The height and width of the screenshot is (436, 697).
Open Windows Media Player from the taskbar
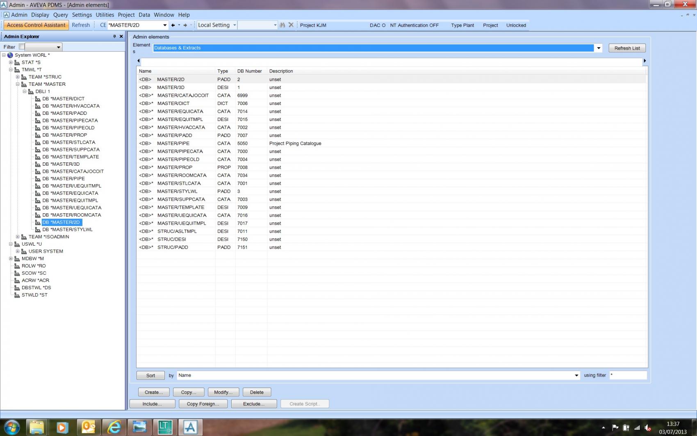tap(62, 427)
